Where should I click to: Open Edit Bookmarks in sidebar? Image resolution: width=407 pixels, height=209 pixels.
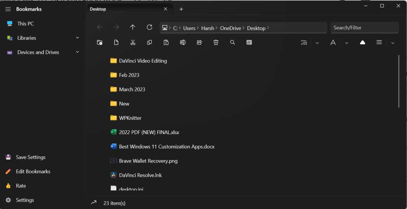coord(33,172)
